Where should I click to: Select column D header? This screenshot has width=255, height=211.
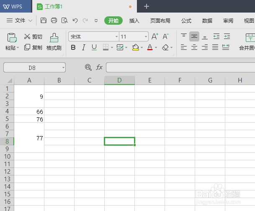[x=119, y=80]
